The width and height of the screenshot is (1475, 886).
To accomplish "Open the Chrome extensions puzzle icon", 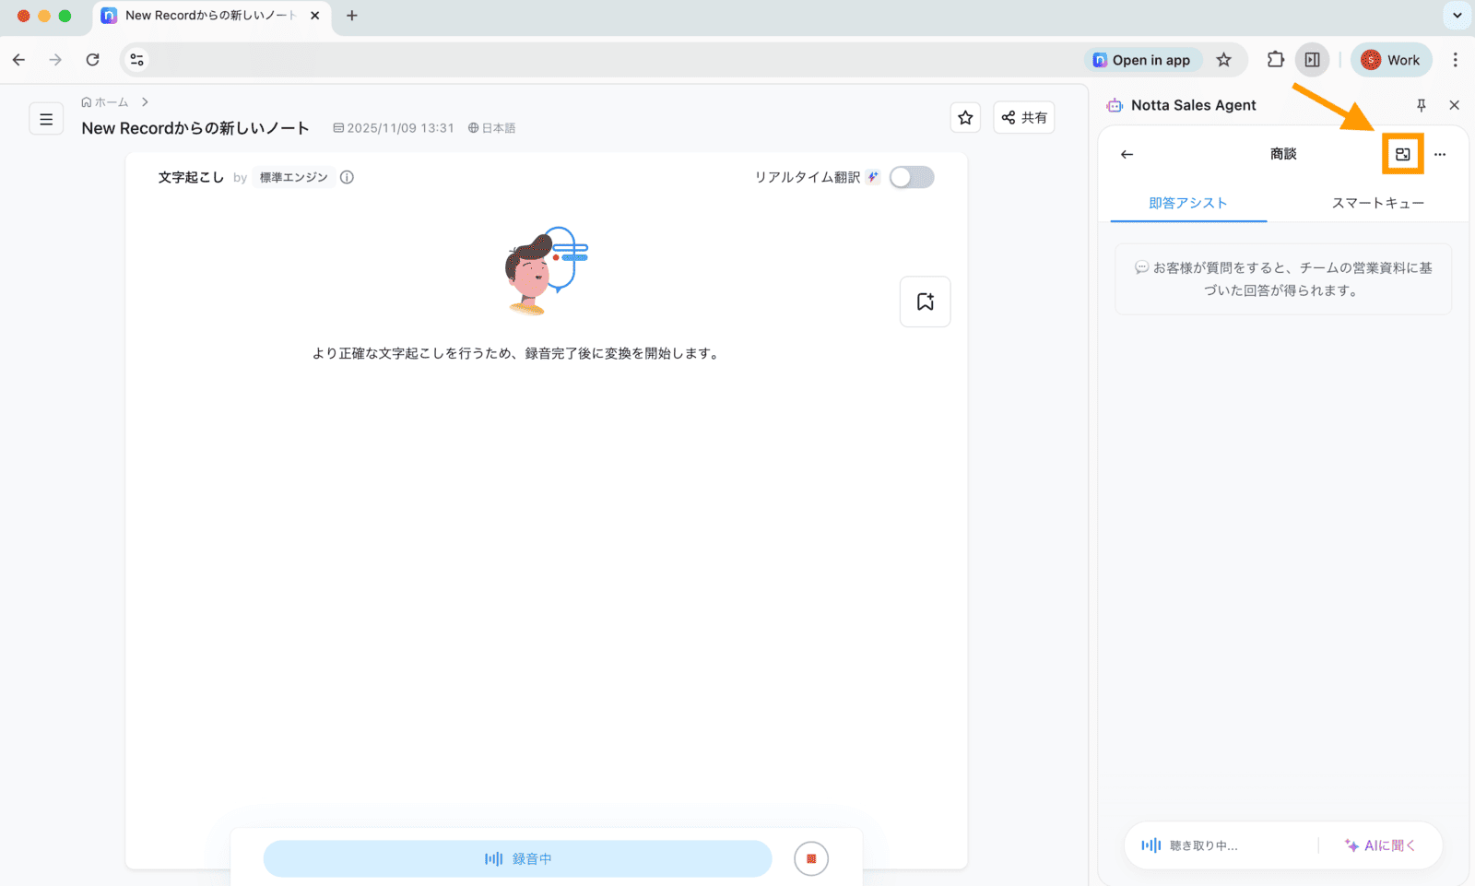I will tap(1275, 60).
